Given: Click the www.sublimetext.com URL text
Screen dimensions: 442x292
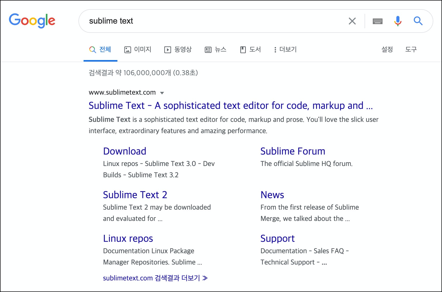Looking at the screenshot, I should click(122, 92).
